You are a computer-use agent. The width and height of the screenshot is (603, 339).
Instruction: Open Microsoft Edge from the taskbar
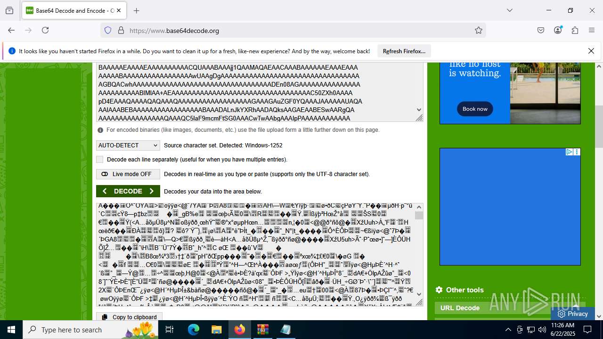click(x=194, y=330)
